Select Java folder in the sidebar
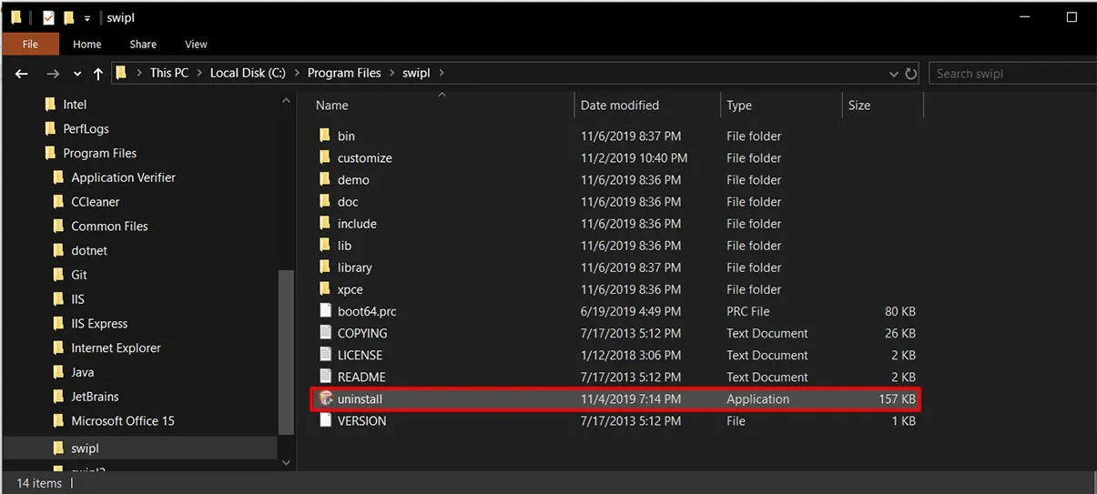1097x494 pixels. click(x=83, y=372)
